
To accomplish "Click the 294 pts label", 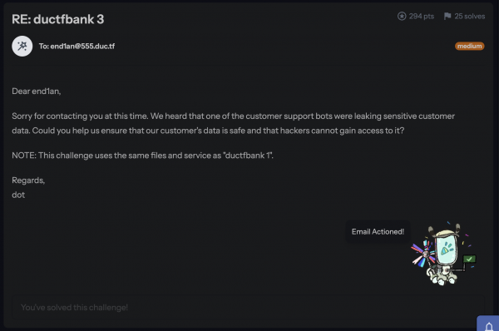I will pos(422,17).
